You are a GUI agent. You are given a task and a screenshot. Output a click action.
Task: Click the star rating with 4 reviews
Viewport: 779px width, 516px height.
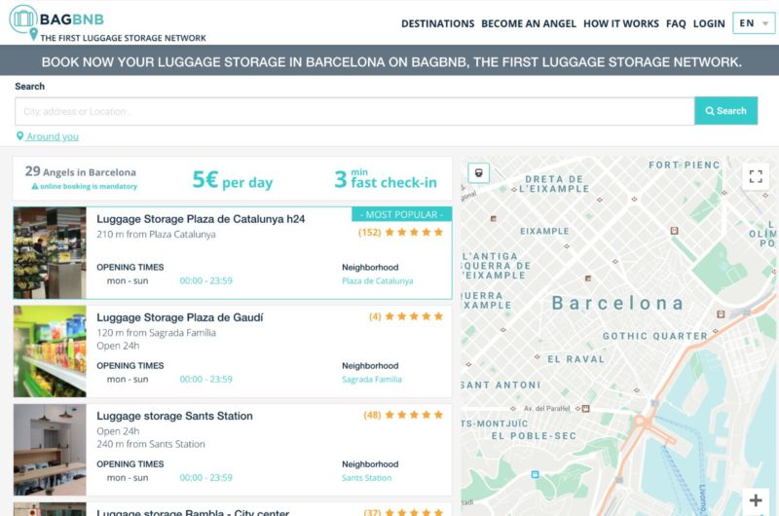pos(406,316)
